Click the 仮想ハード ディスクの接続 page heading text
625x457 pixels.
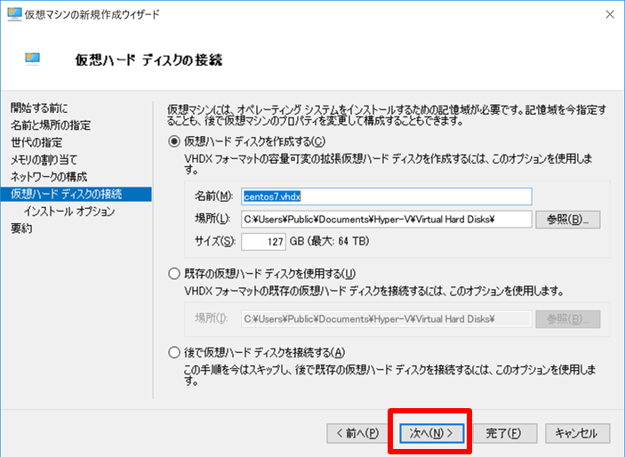pos(148,60)
